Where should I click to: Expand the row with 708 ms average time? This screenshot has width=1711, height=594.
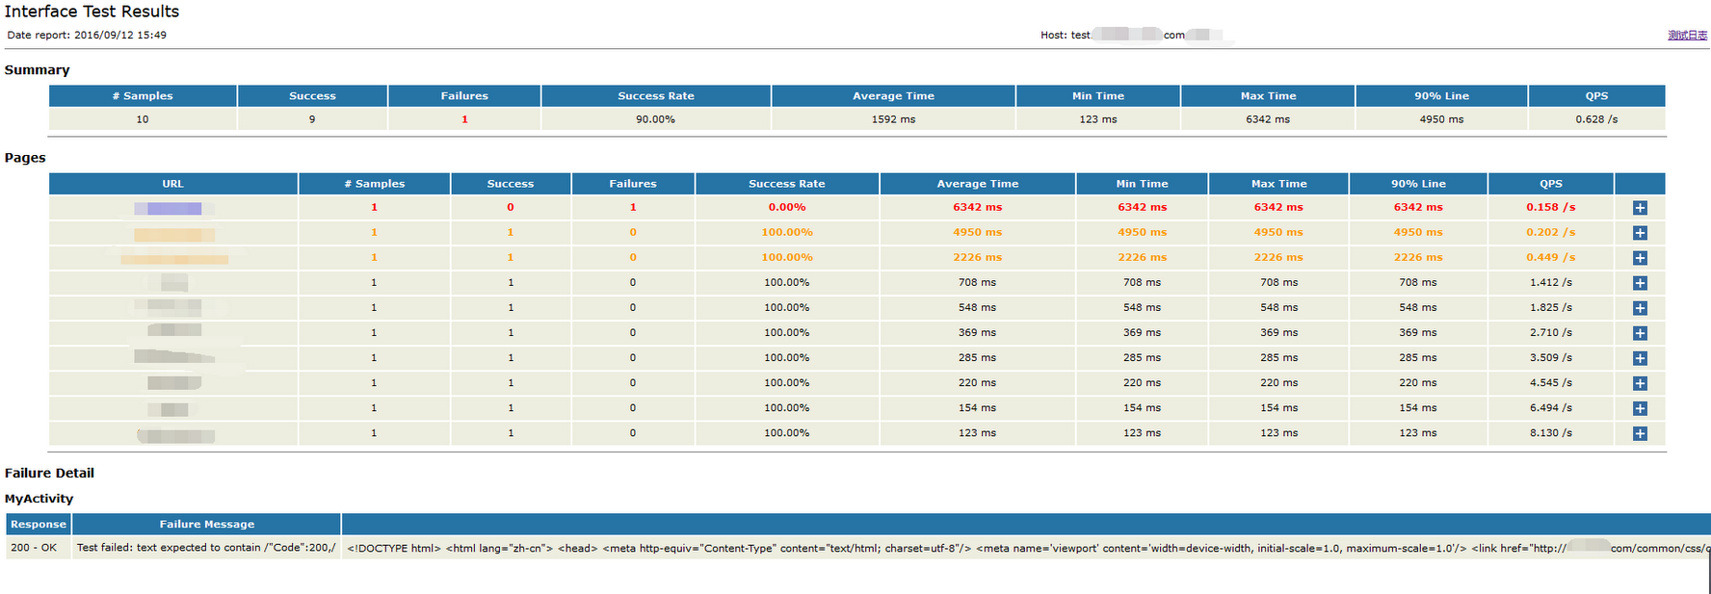click(x=1640, y=283)
